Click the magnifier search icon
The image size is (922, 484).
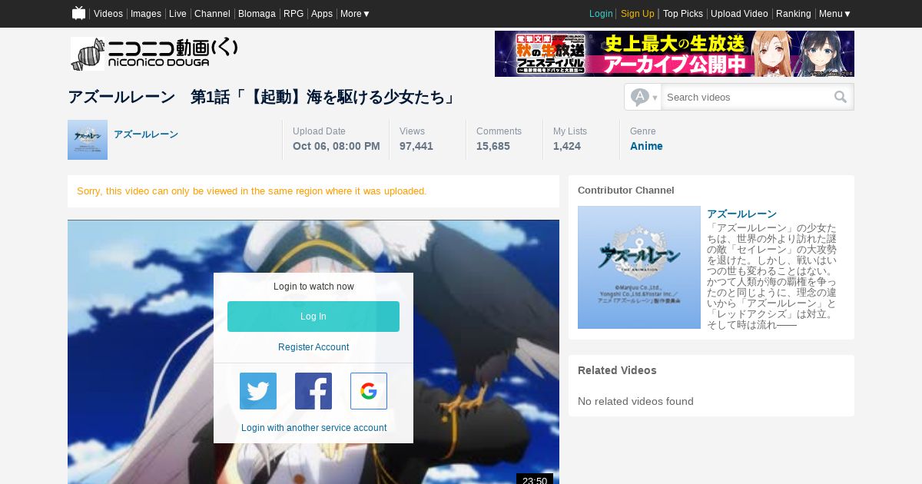coord(841,97)
